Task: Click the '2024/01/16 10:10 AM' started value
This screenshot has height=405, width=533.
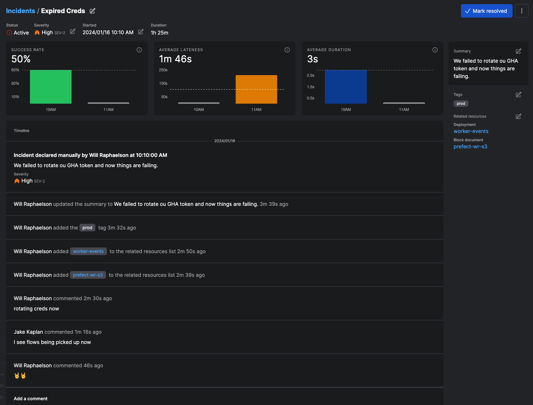Action: 108,32
